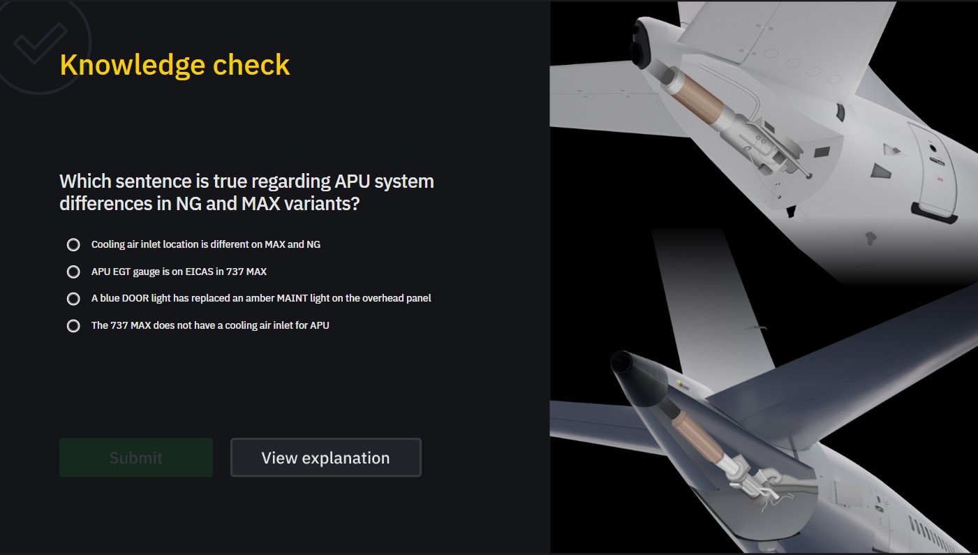Viewport: 978px width, 555px height.
Task: Select the radio button for cooling air inlet location
Action: 73,244
